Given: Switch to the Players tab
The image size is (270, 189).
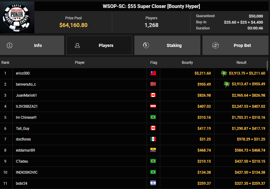Looking at the screenshot, I should point(106,45).
